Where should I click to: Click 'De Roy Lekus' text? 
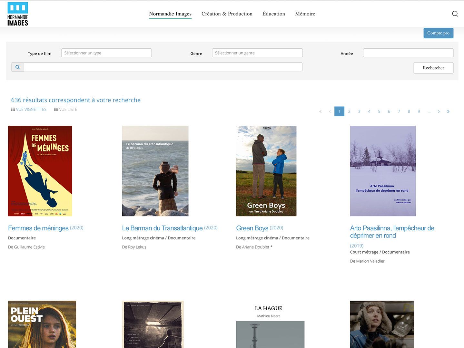[x=134, y=247]
